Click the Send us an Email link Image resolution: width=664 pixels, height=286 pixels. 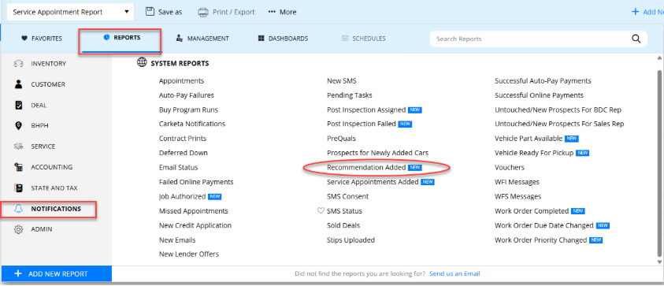454,273
